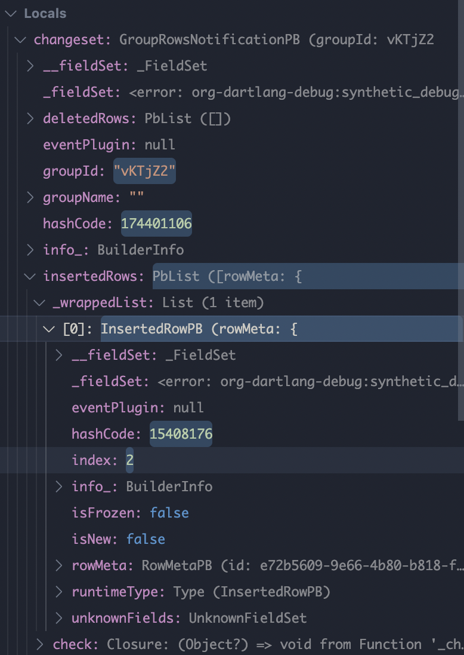Select the isFrozen false value
This screenshot has width=464, height=655.
(x=169, y=513)
